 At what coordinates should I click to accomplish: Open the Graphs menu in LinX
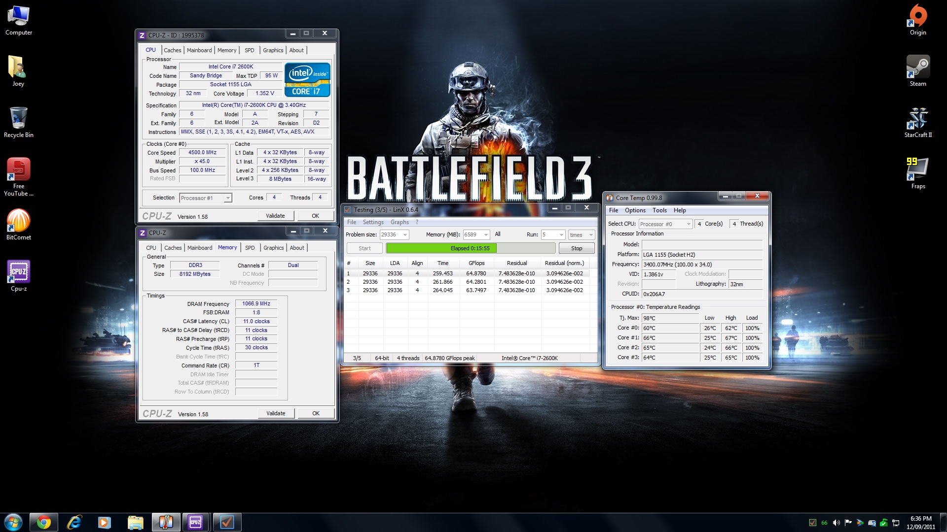[x=400, y=222]
